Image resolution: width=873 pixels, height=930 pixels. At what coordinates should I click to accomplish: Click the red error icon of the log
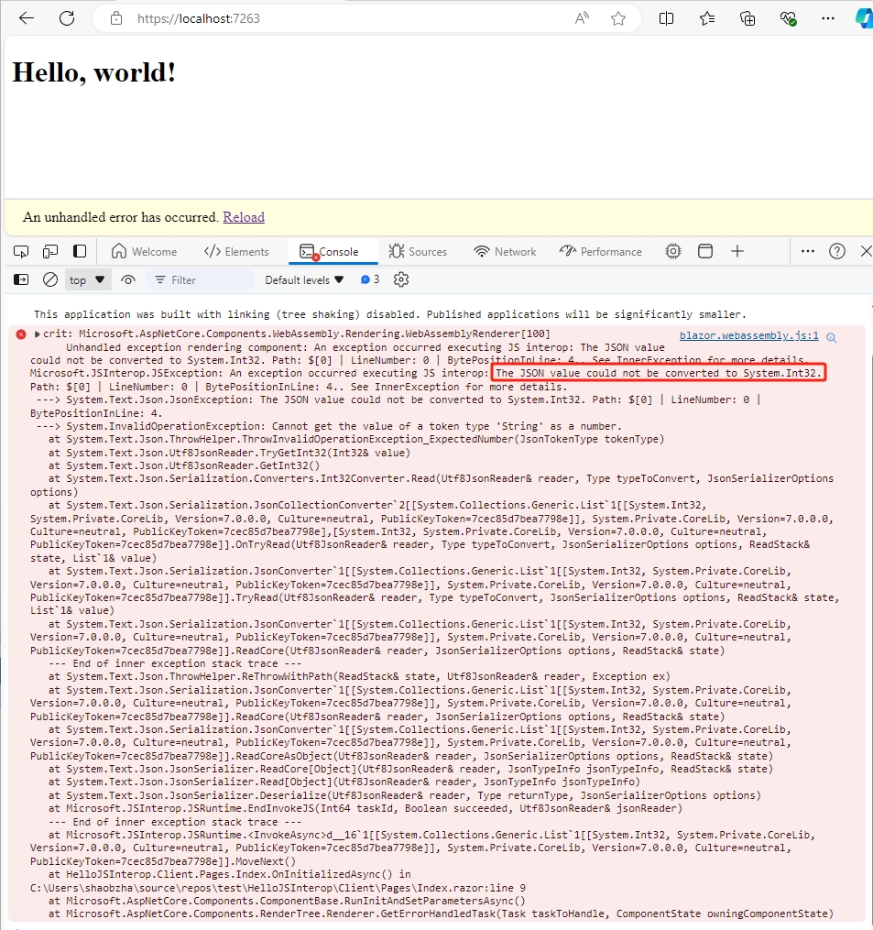coord(21,334)
